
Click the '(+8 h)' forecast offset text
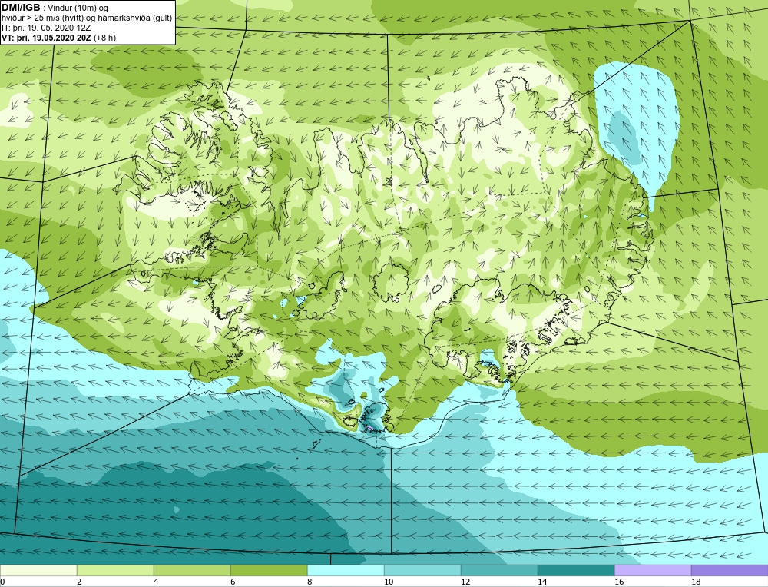104,38
